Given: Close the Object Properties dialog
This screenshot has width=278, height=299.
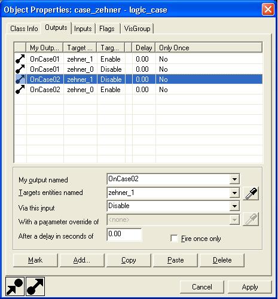Looking at the screenshot, I should (x=268, y=9).
